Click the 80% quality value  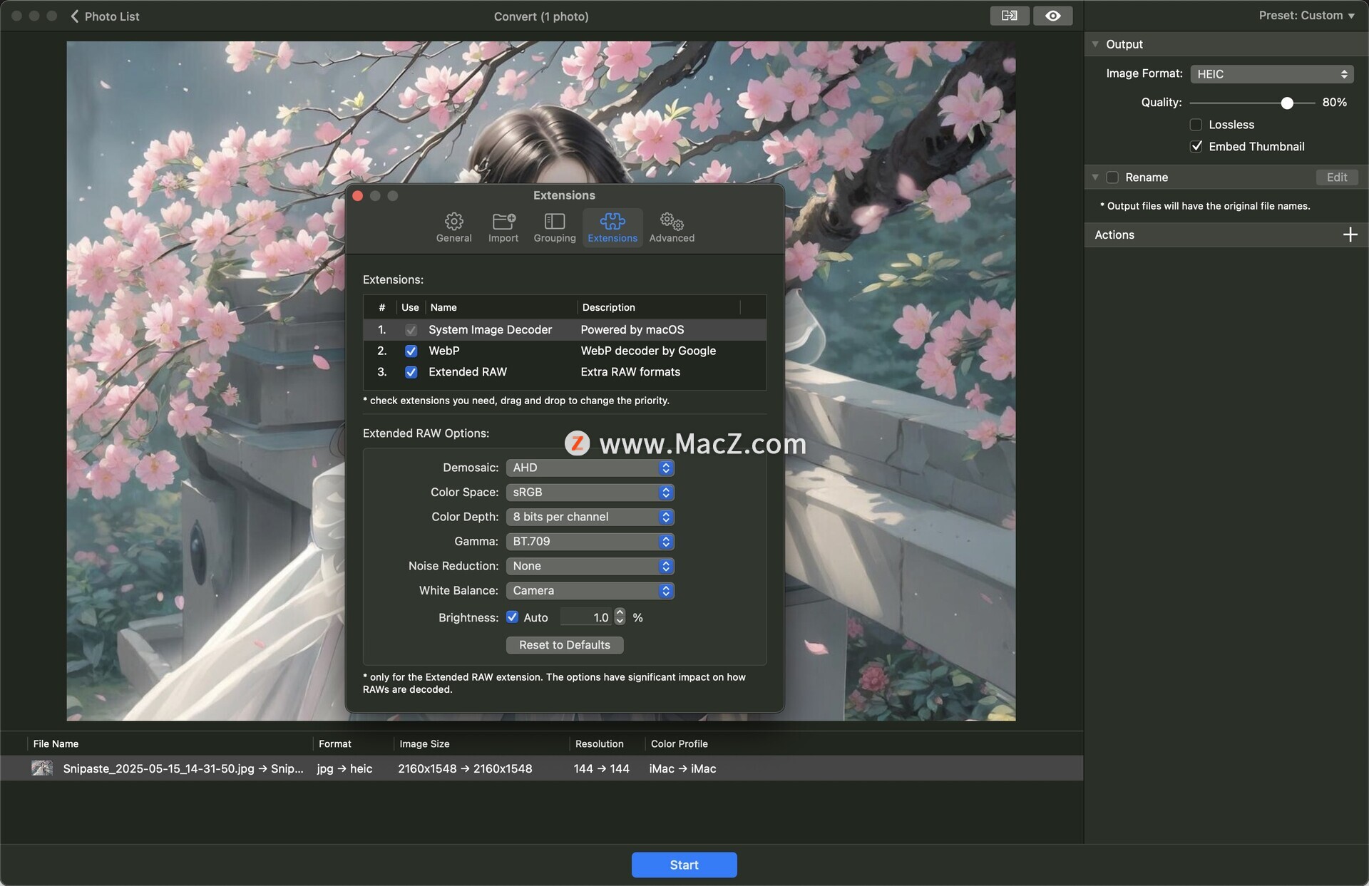click(x=1334, y=103)
